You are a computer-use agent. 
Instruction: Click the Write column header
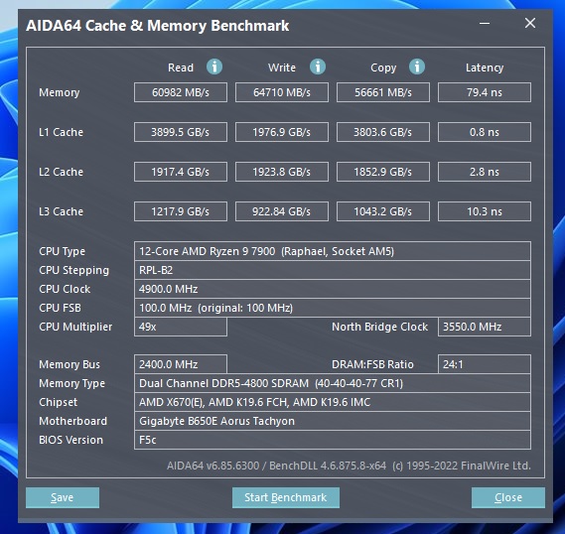pyautogui.click(x=282, y=67)
